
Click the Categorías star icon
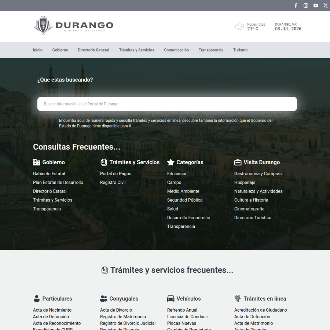tap(170, 162)
